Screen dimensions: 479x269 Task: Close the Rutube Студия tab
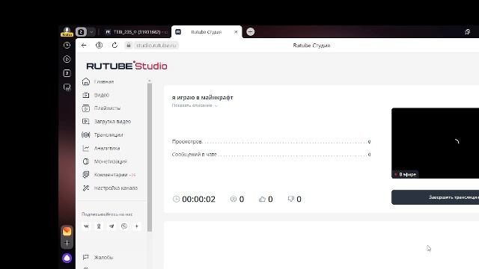pyautogui.click(x=236, y=31)
